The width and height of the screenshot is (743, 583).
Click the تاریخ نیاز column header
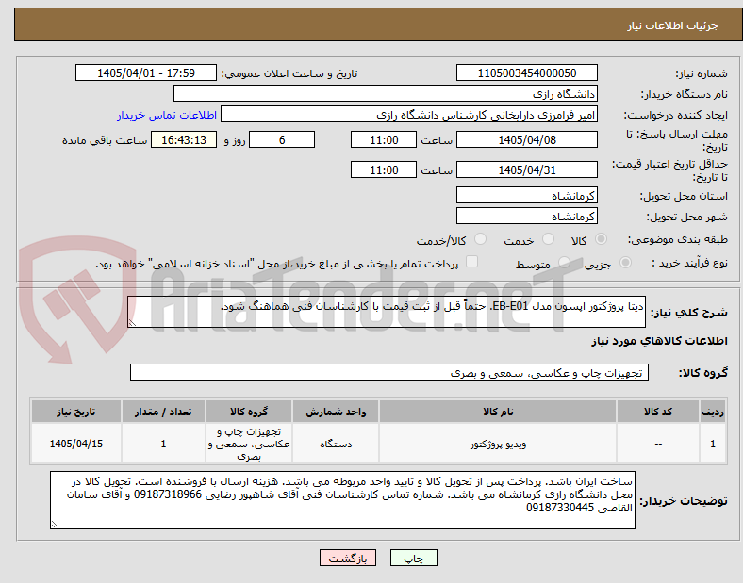tap(76, 412)
